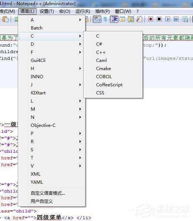Image resolution: width=193 pixels, height=221 pixels.
Task: Expand the A language submenu
Action: [x=52, y=20]
